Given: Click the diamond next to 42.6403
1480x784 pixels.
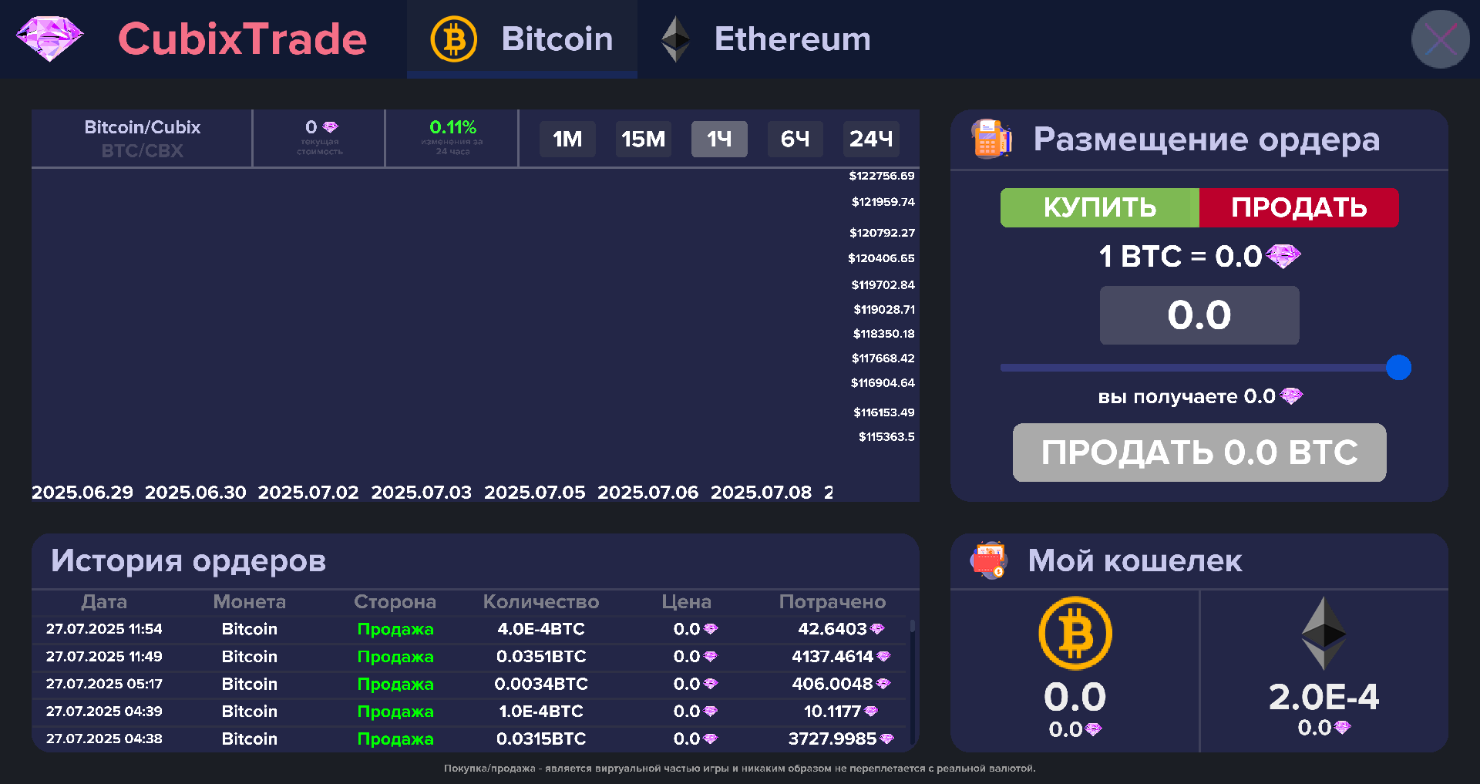Looking at the screenshot, I should click(877, 629).
